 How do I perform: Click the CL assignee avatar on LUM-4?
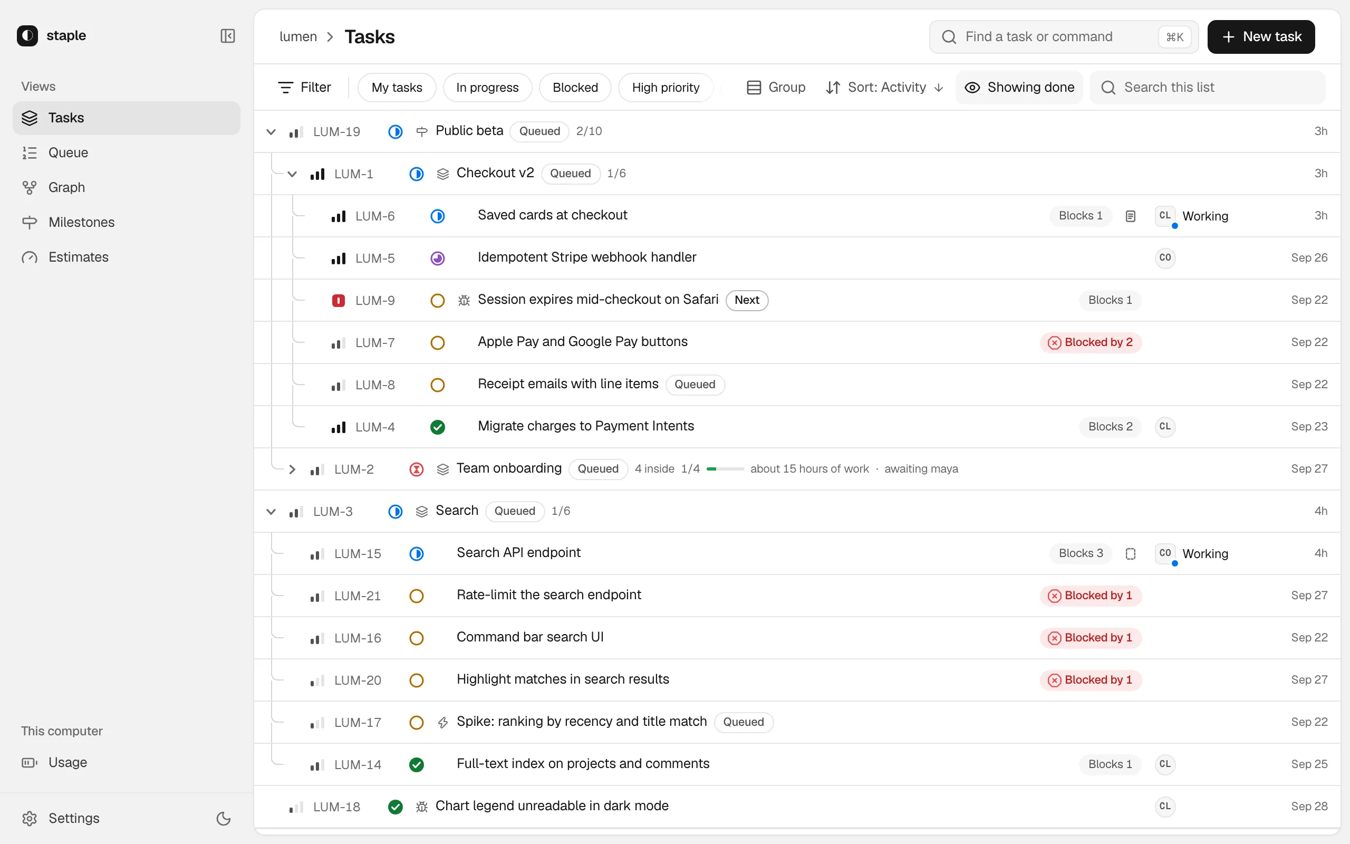point(1165,427)
